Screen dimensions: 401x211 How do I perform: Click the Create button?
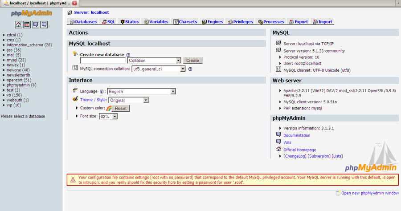(x=192, y=61)
